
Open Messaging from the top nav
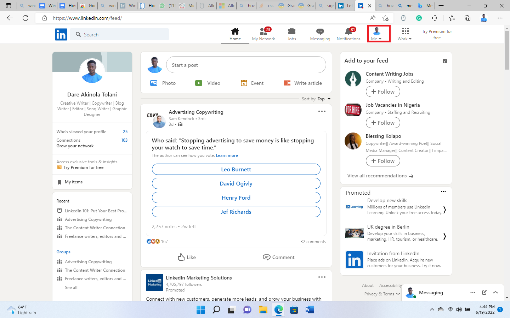point(320,34)
